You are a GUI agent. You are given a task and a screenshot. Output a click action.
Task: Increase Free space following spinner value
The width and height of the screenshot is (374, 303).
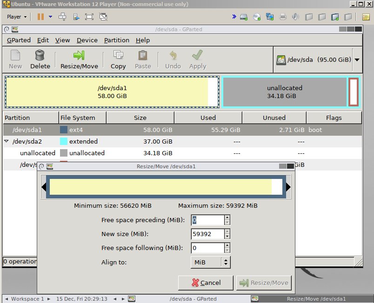pyautogui.click(x=227, y=245)
